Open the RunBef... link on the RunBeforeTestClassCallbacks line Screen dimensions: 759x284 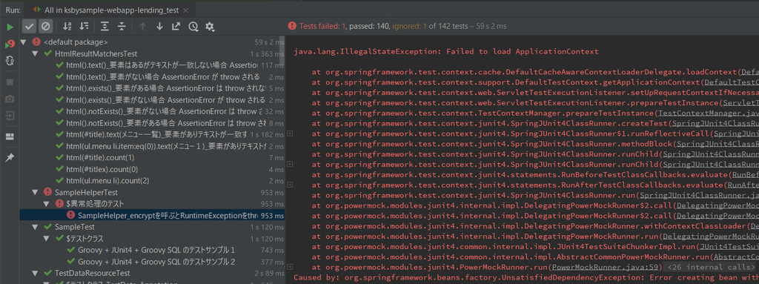pos(746,175)
